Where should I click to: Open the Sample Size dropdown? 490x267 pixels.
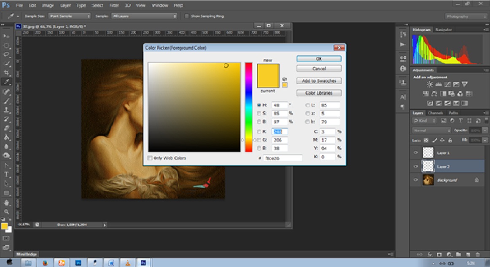[x=70, y=16]
